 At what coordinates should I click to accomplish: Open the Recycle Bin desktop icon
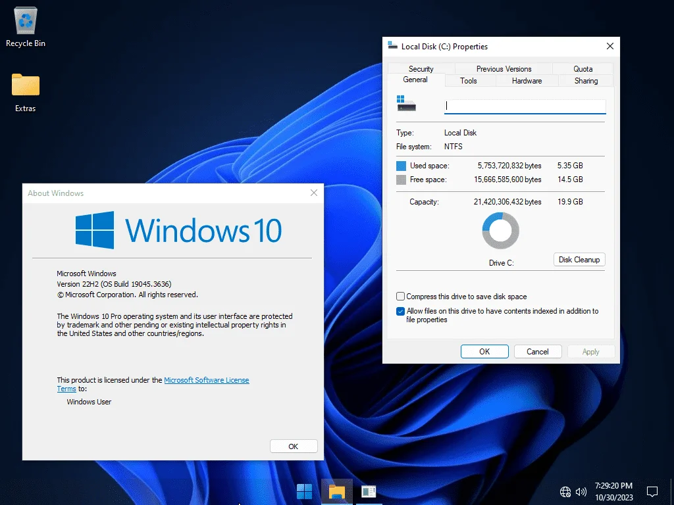[26, 26]
